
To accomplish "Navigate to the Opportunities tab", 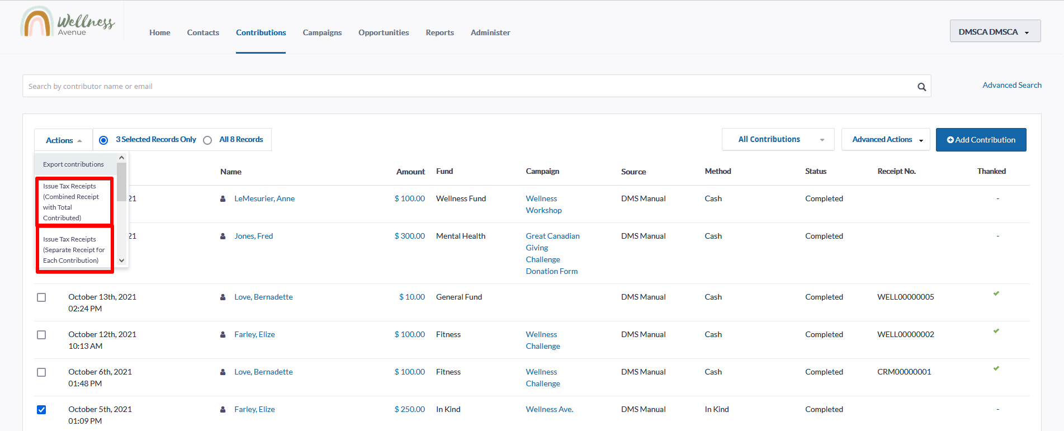I will pos(384,32).
